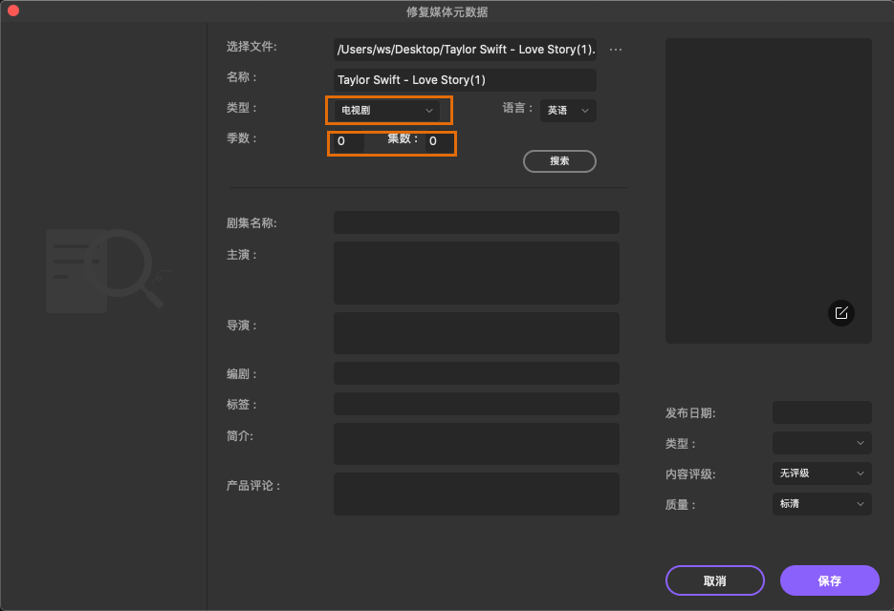This screenshot has height=611, width=894.
Task: Click the 季数 number field
Action: click(x=347, y=141)
